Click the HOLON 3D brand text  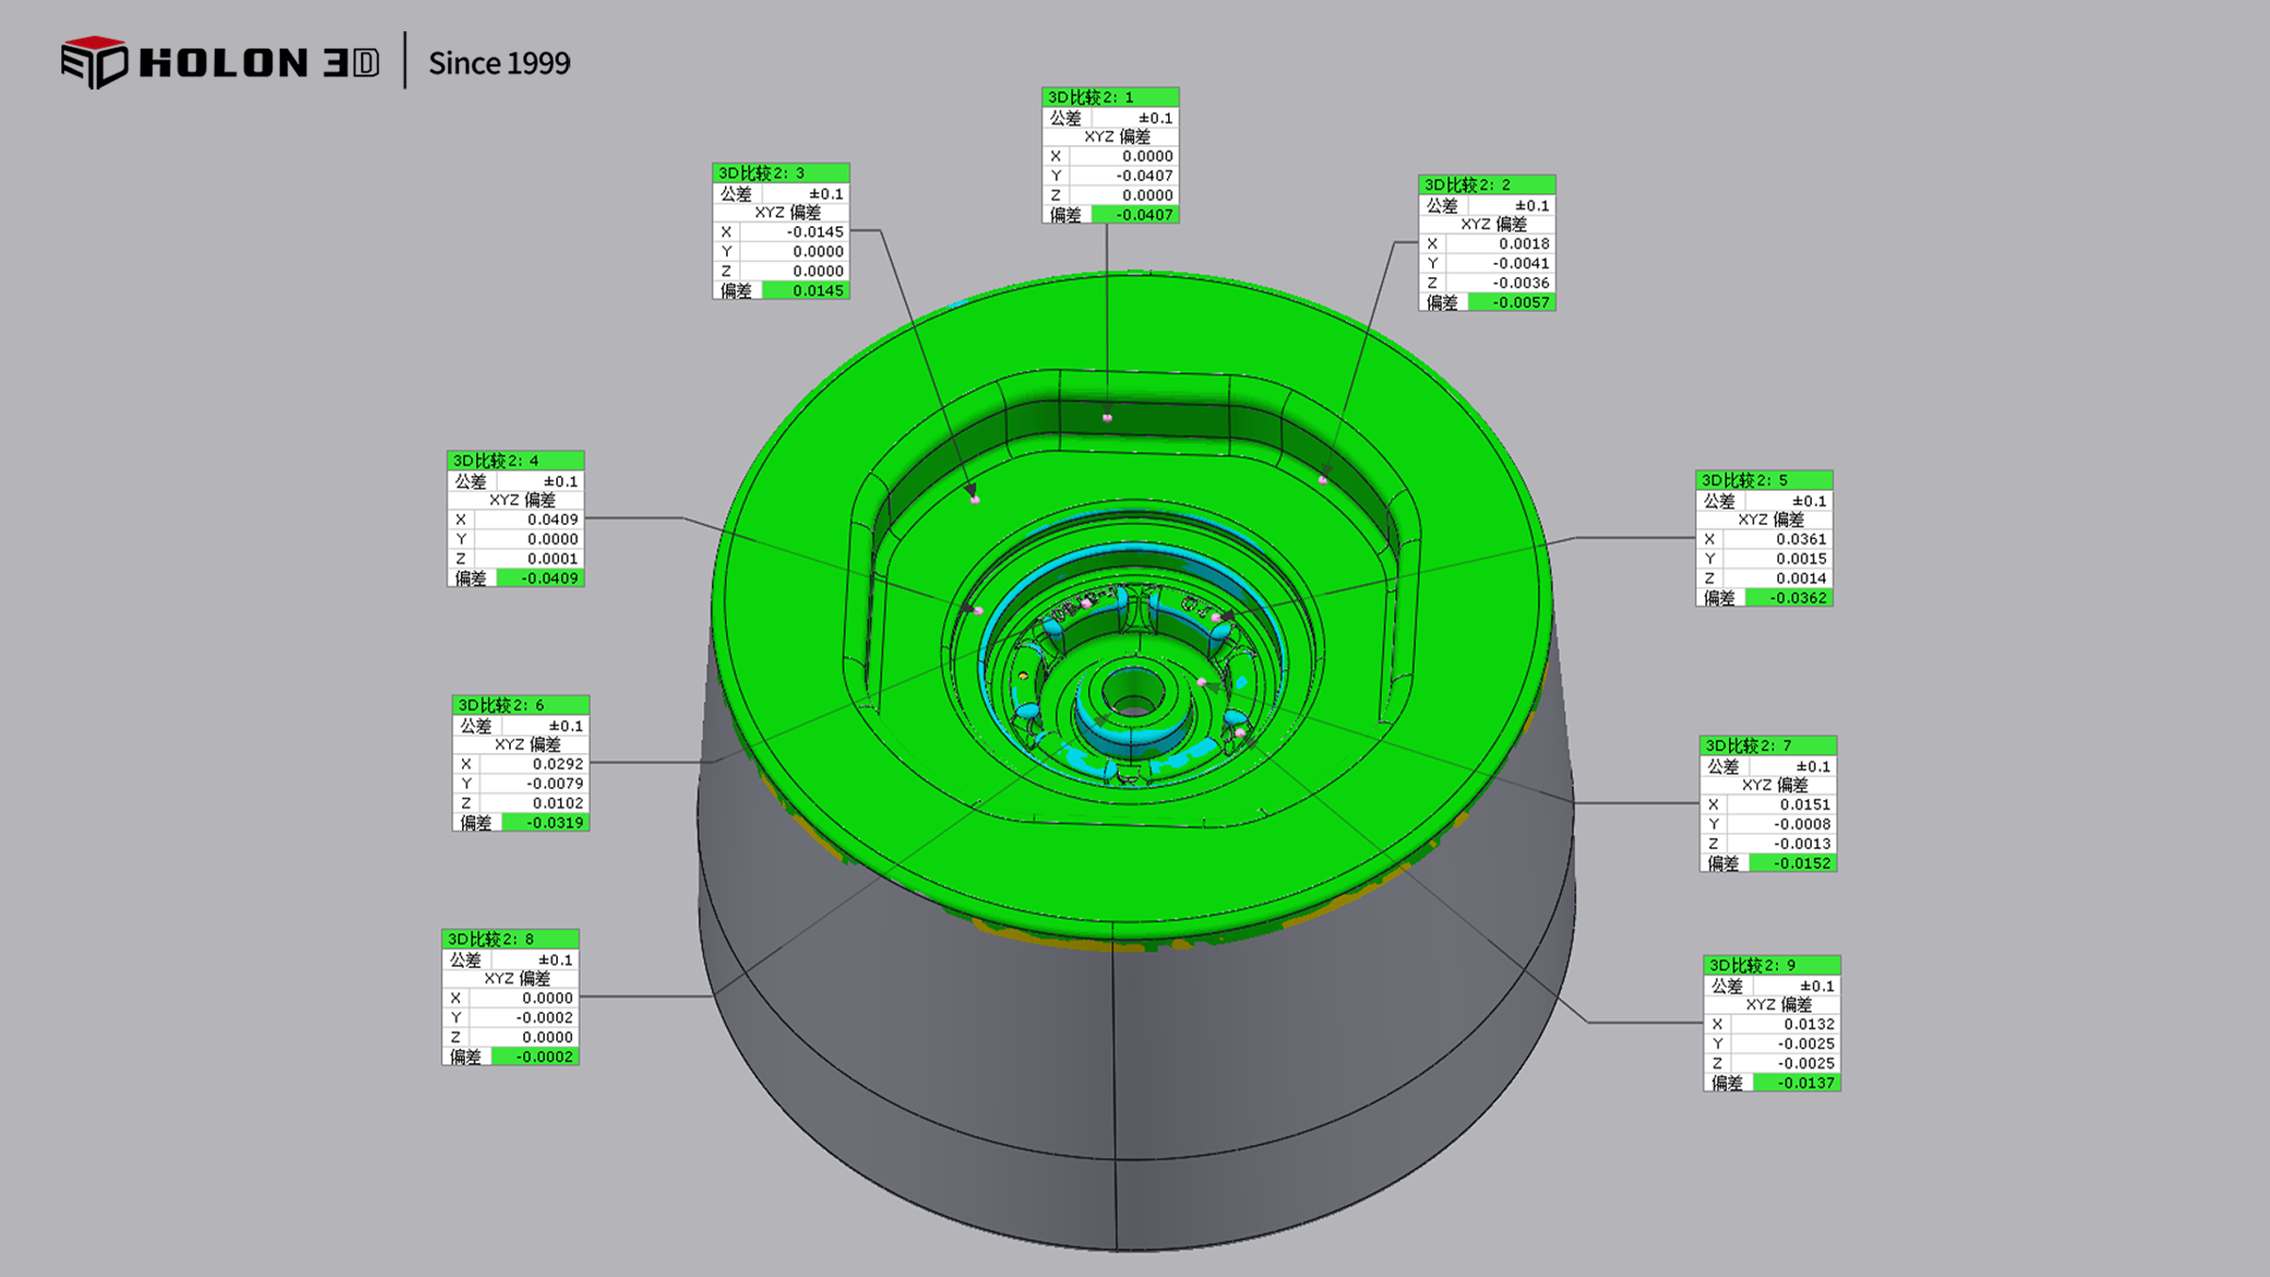[x=258, y=63]
